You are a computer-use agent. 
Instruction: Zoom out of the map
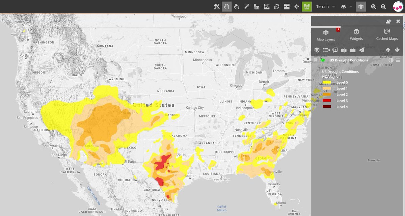(383, 7)
